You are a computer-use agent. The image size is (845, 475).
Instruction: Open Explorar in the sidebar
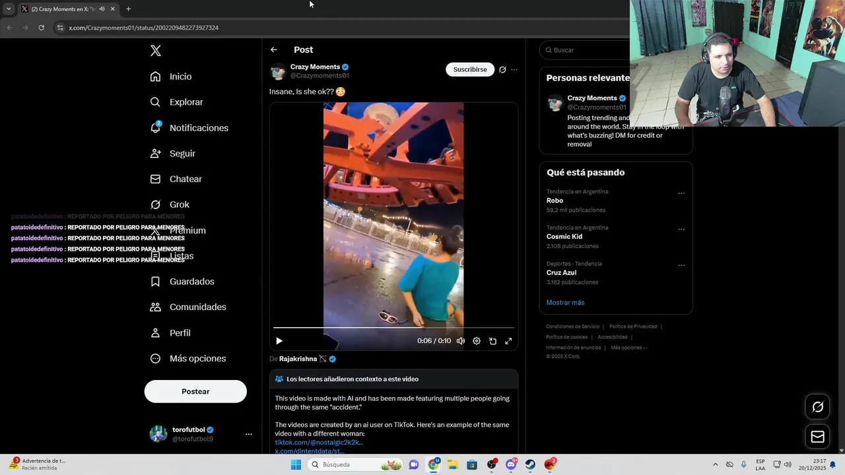point(176,102)
